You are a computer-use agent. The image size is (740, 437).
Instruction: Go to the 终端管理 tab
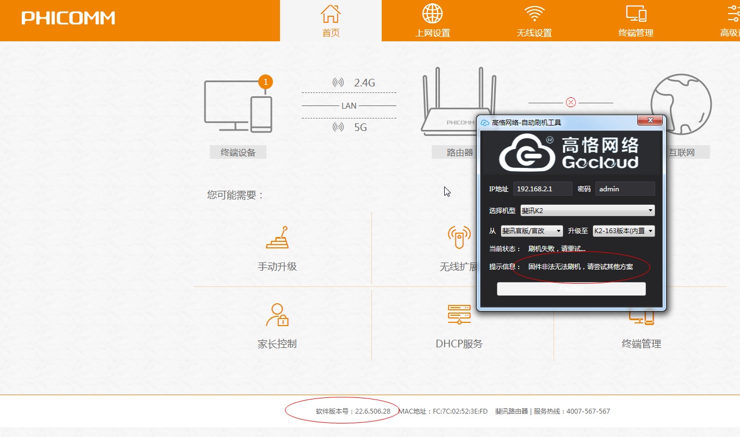pos(636,21)
